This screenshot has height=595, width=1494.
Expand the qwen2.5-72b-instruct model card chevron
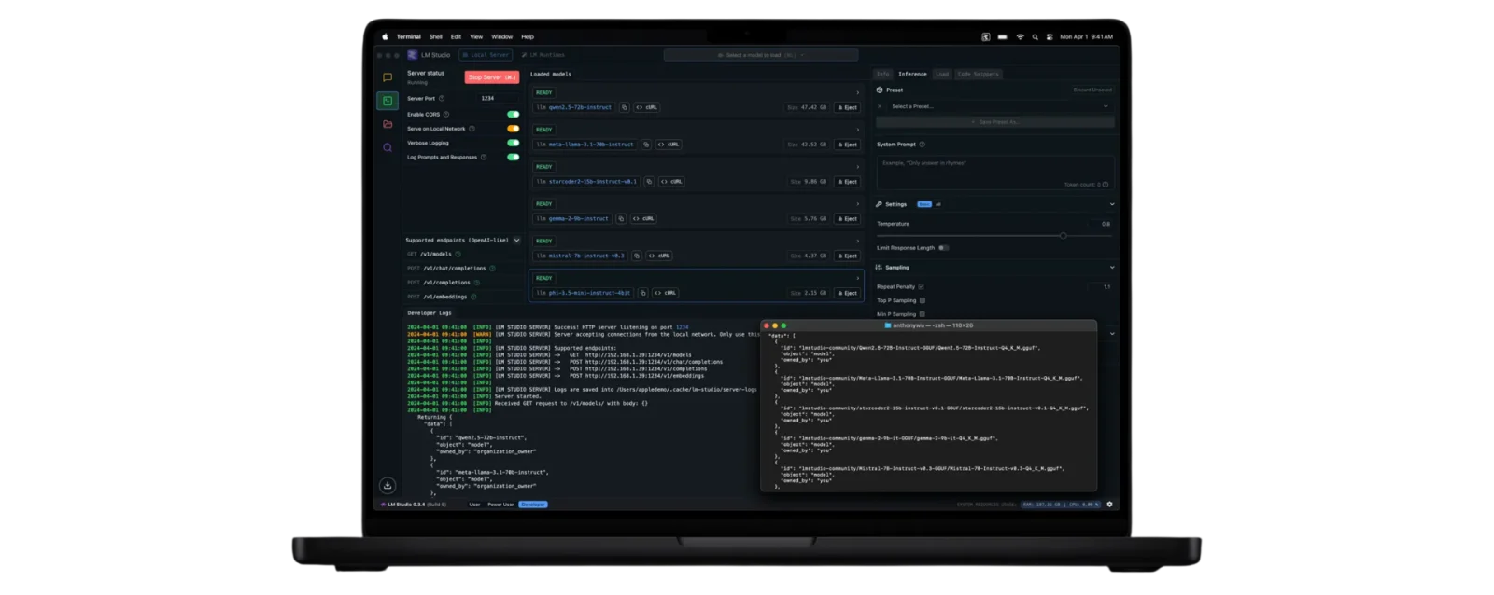click(x=857, y=92)
